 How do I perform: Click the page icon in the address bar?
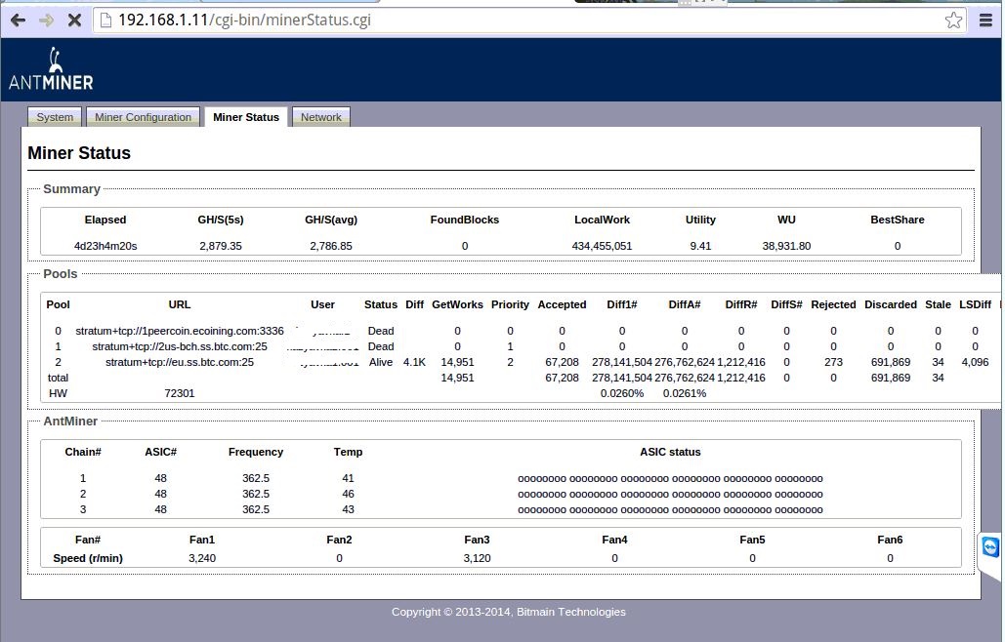(x=106, y=20)
